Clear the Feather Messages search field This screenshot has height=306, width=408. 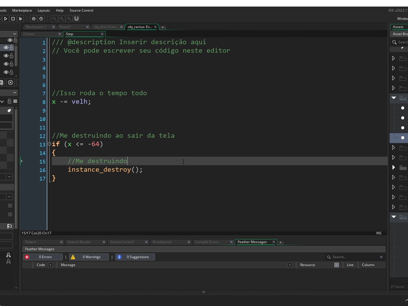coord(381,257)
